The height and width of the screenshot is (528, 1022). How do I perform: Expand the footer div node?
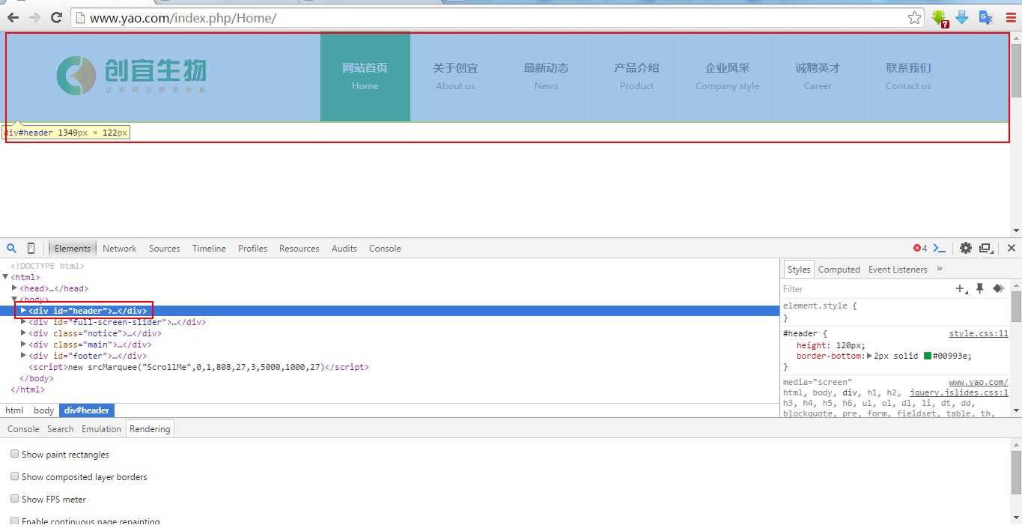click(x=23, y=356)
